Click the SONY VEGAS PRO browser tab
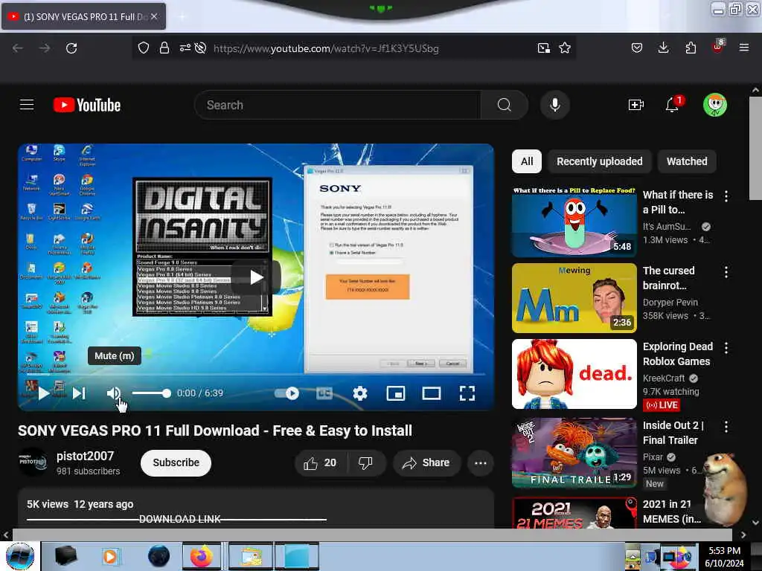762x571 pixels. pyautogui.click(x=83, y=16)
